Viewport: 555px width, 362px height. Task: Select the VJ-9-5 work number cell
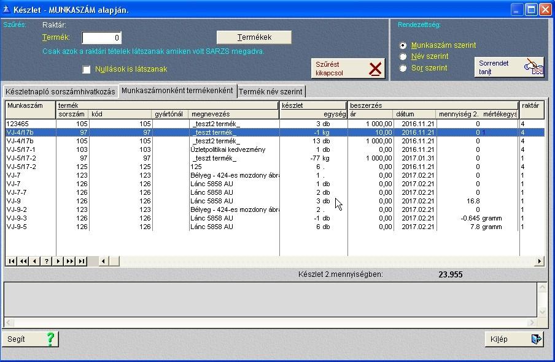(x=31, y=227)
